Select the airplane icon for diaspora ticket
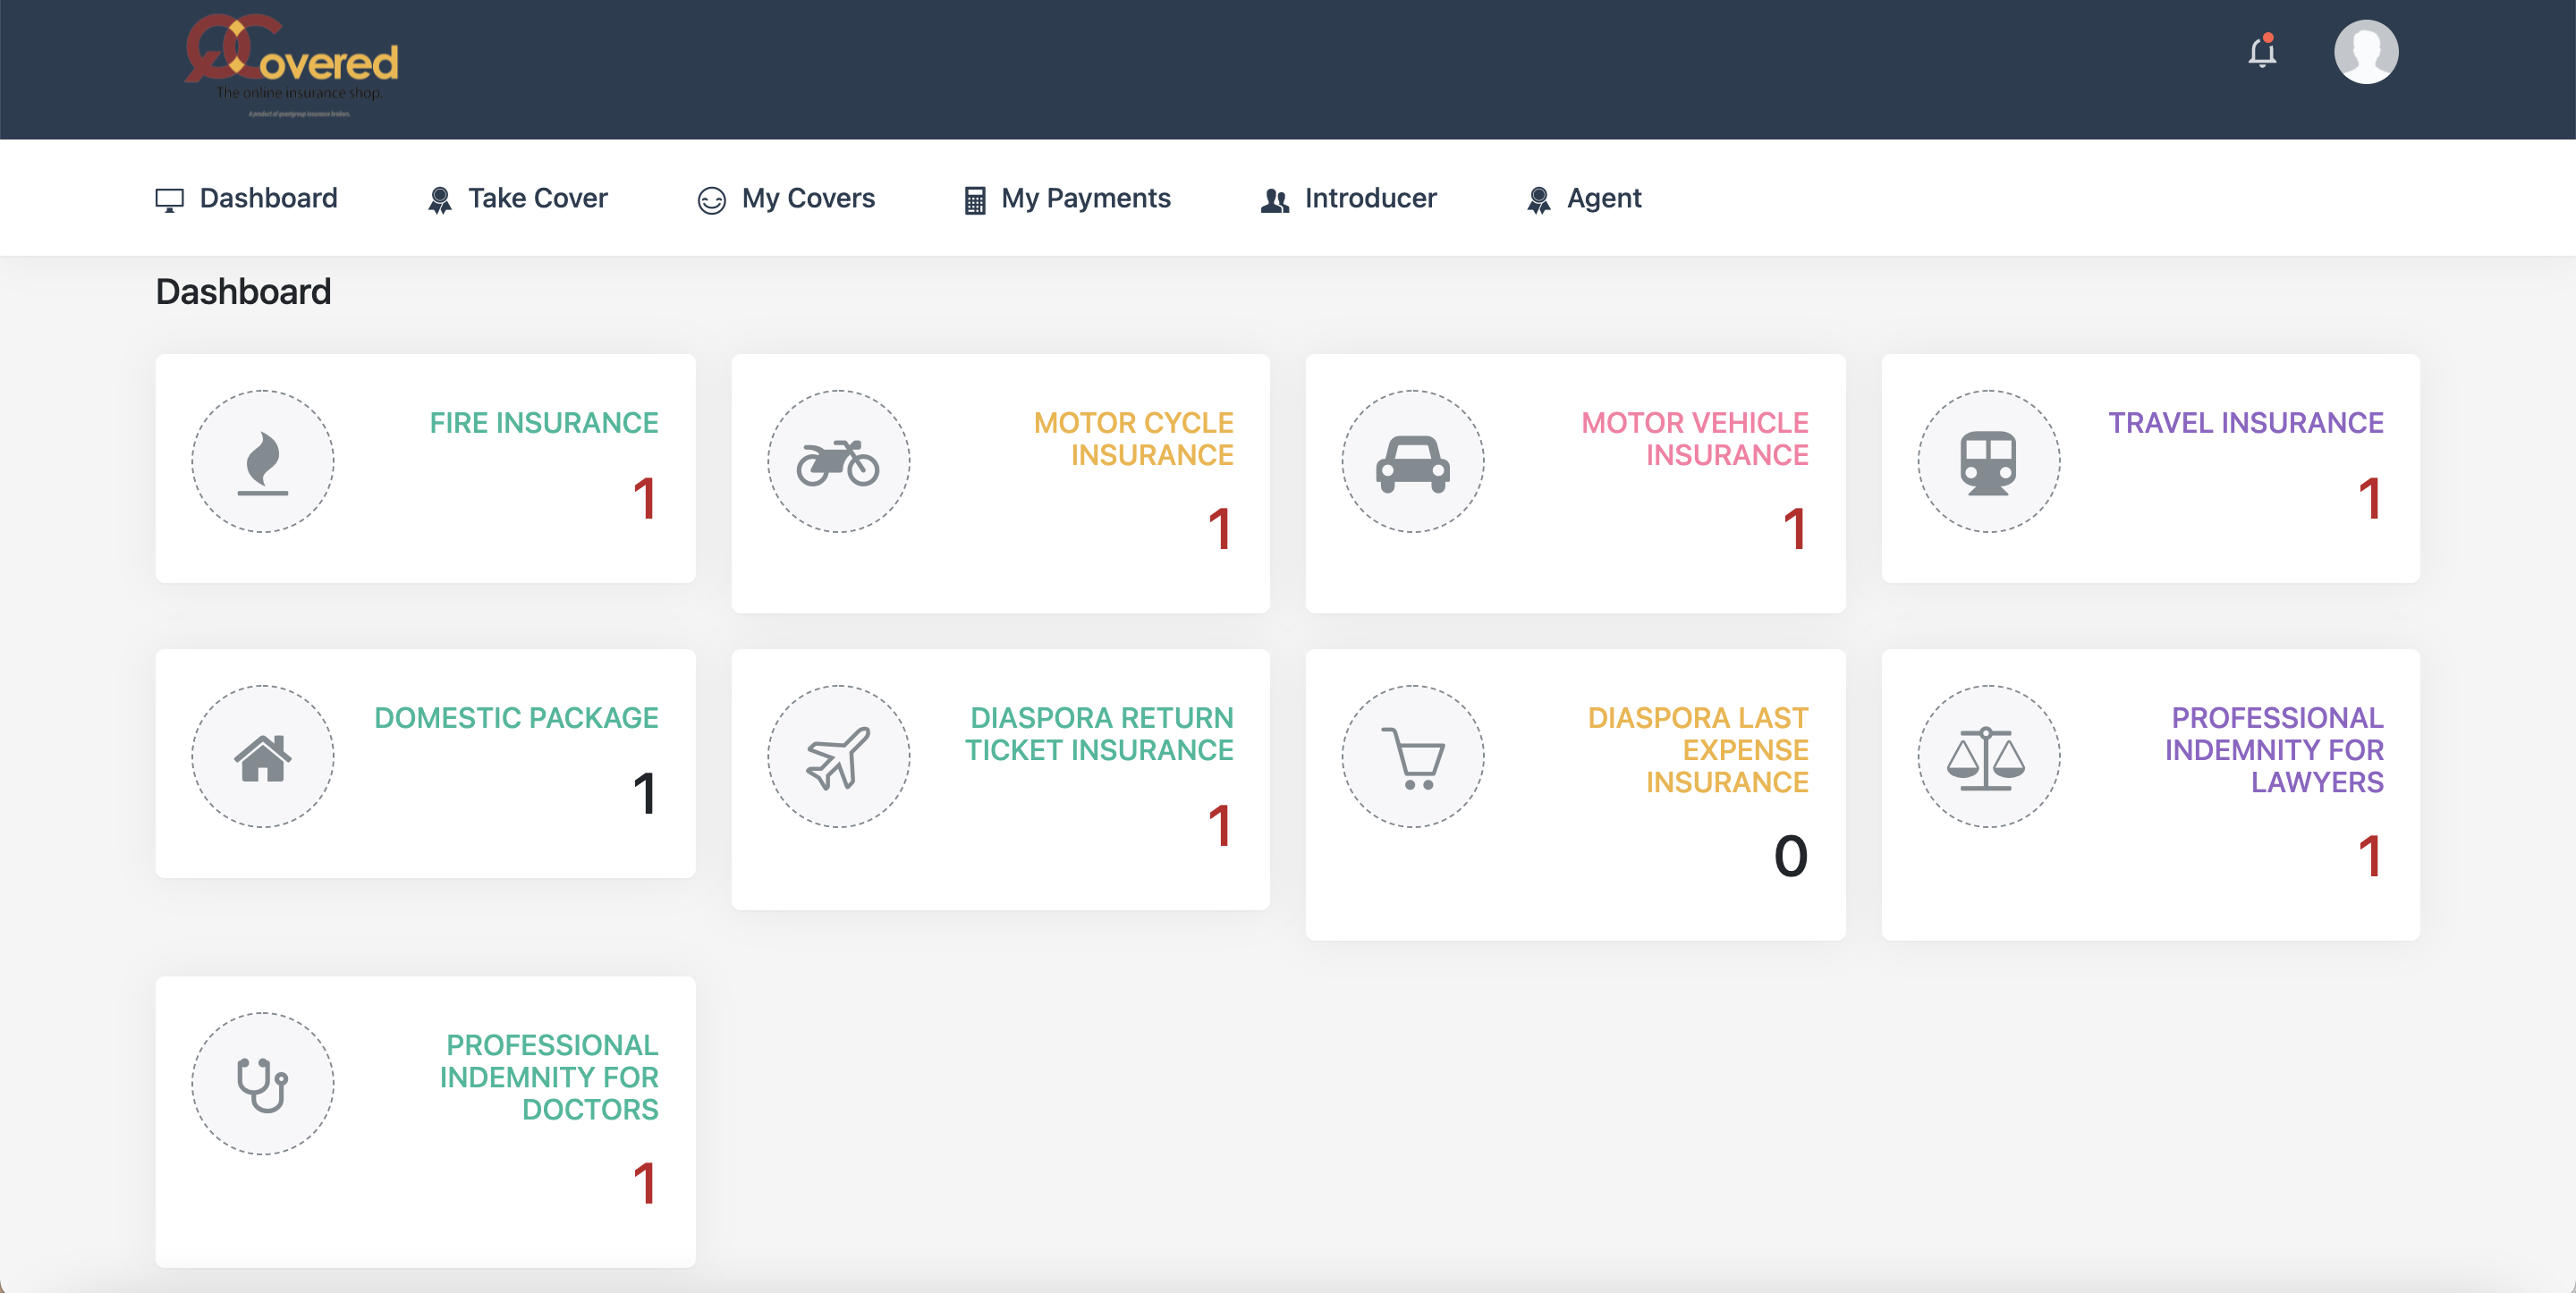 (838, 757)
